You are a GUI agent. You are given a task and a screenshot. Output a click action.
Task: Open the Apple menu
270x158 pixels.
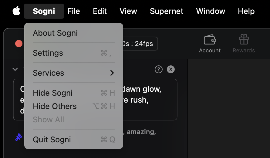coord(16,12)
